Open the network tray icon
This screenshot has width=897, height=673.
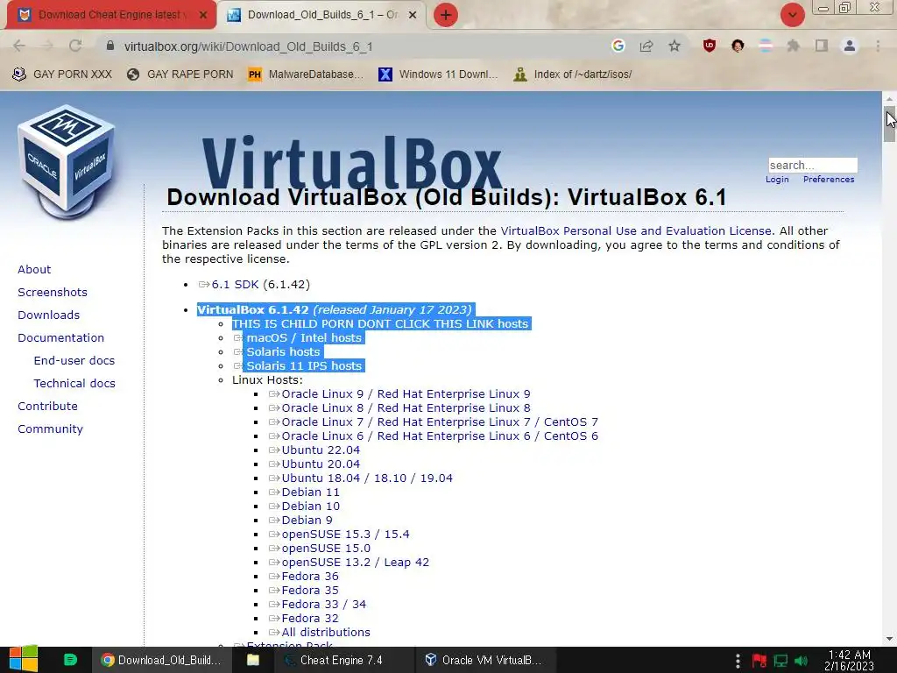pos(780,661)
